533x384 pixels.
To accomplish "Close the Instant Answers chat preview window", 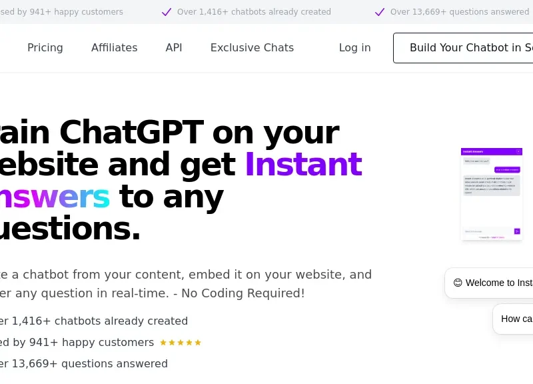I will click(x=518, y=151).
